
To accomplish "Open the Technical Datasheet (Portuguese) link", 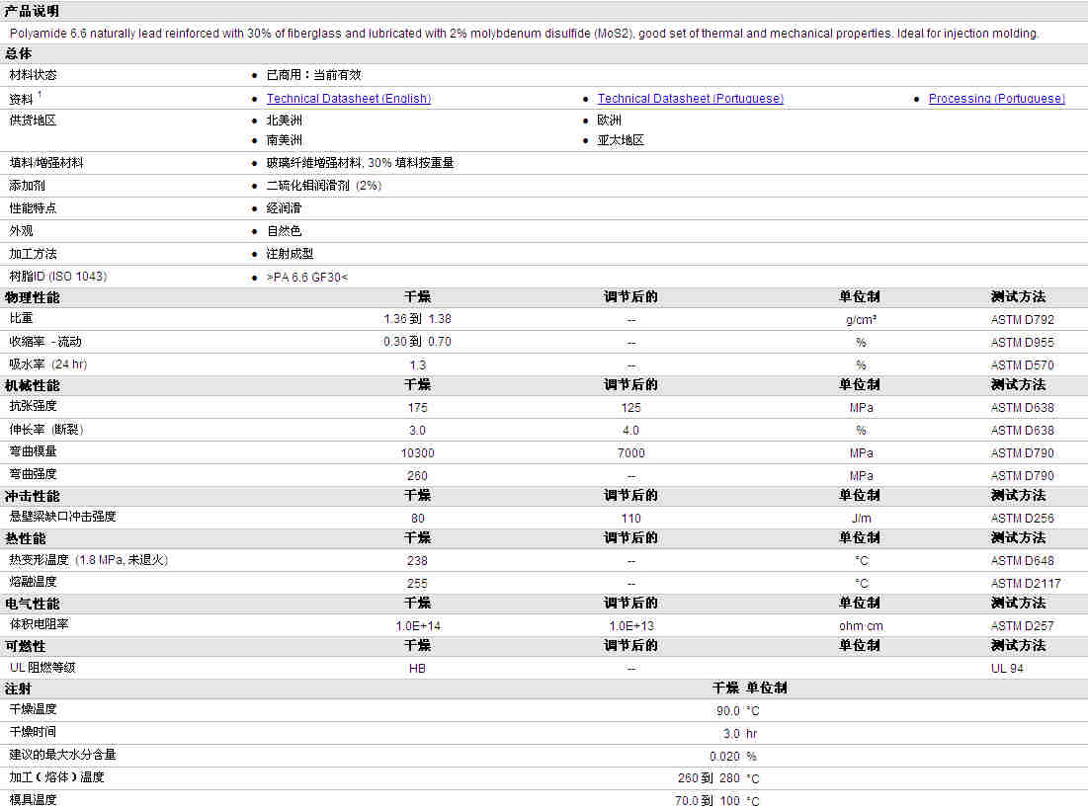I will (690, 99).
